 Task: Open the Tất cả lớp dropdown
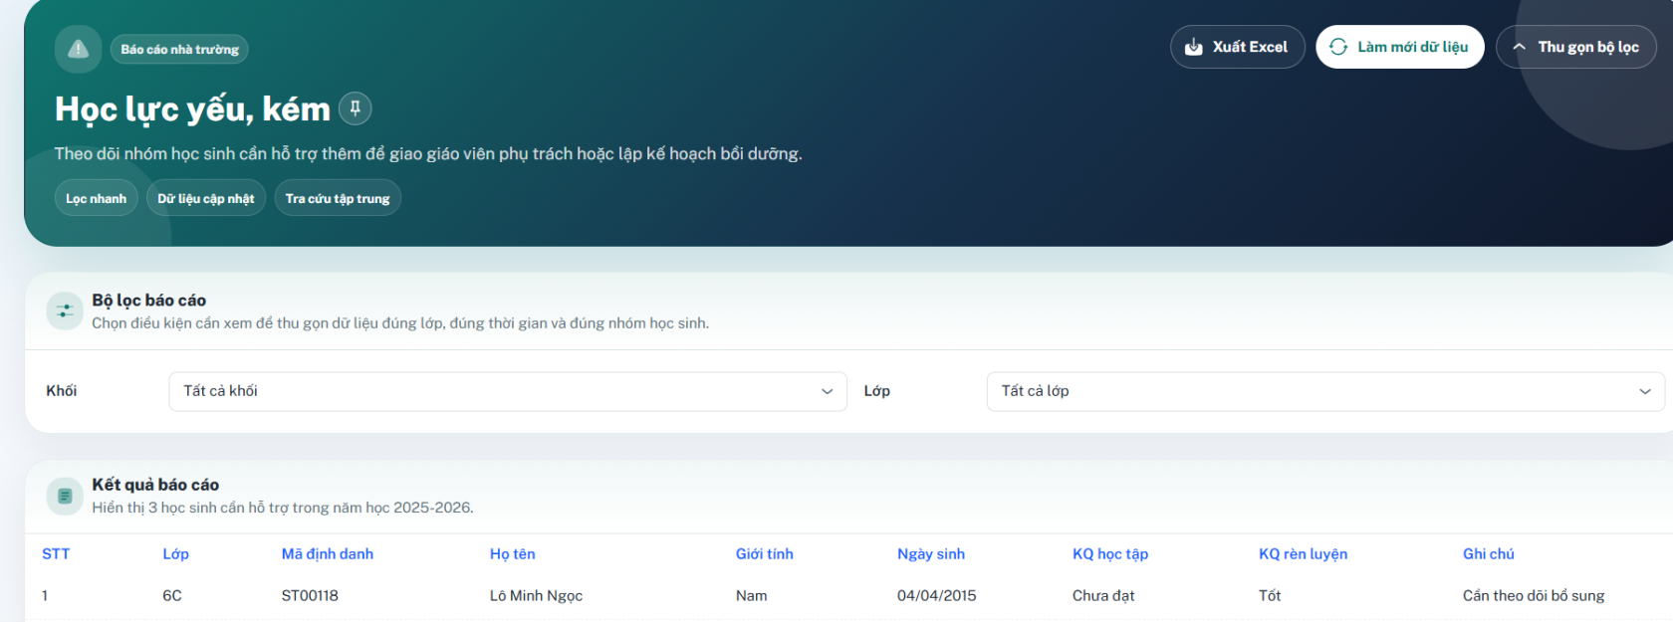1325,391
